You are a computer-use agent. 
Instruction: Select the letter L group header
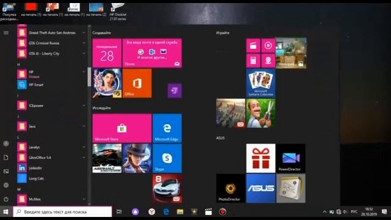pos(18,137)
